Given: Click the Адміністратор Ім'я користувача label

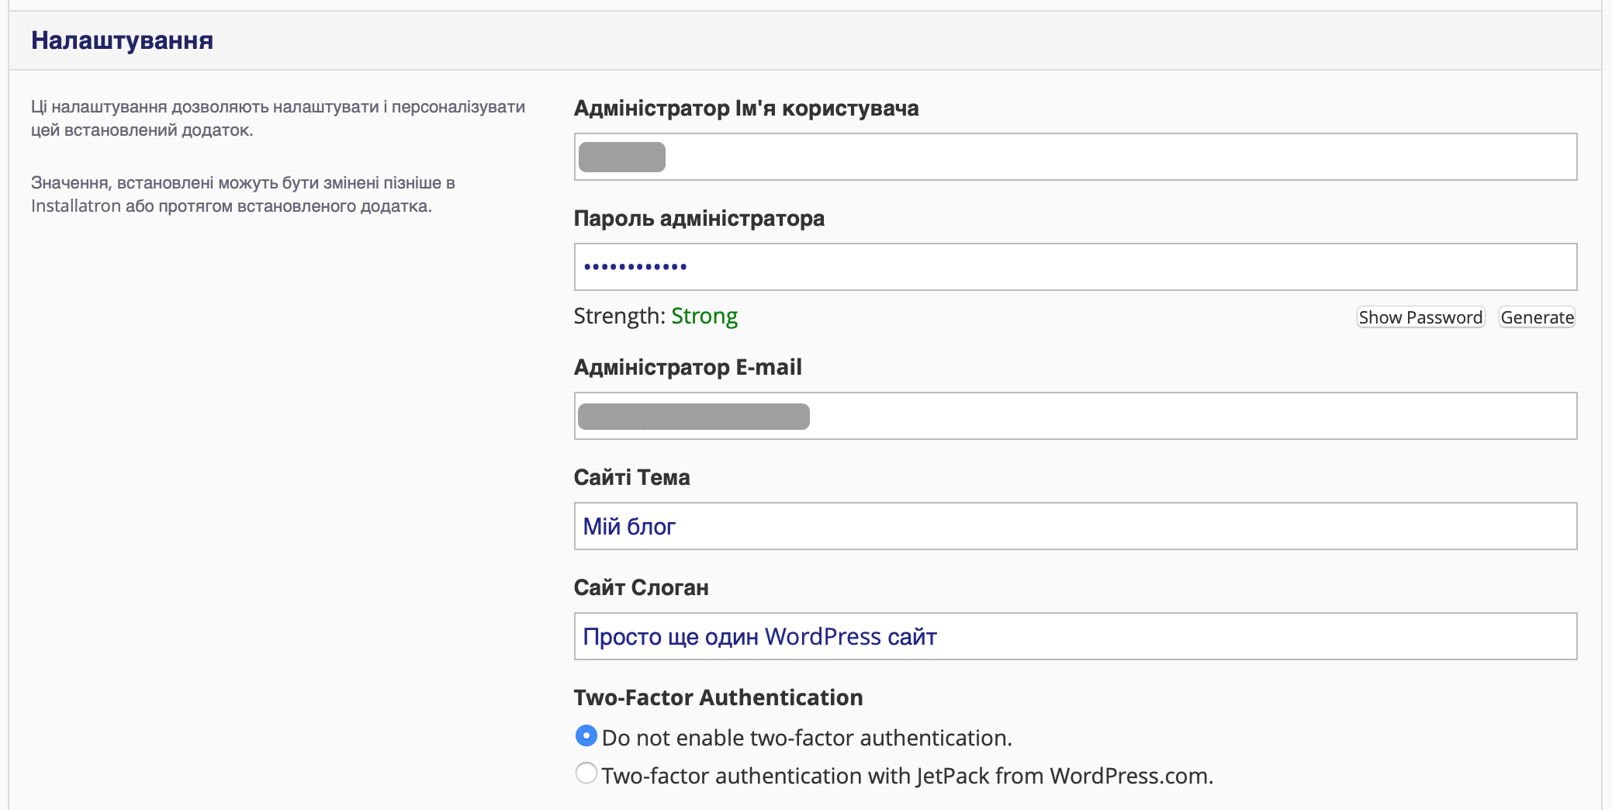Looking at the screenshot, I should pos(745,109).
